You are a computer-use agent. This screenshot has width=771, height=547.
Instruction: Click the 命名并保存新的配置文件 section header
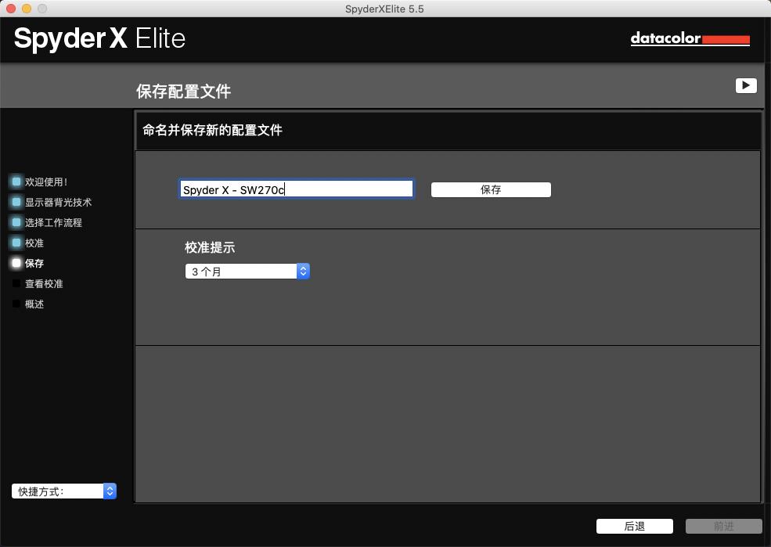[x=212, y=130]
